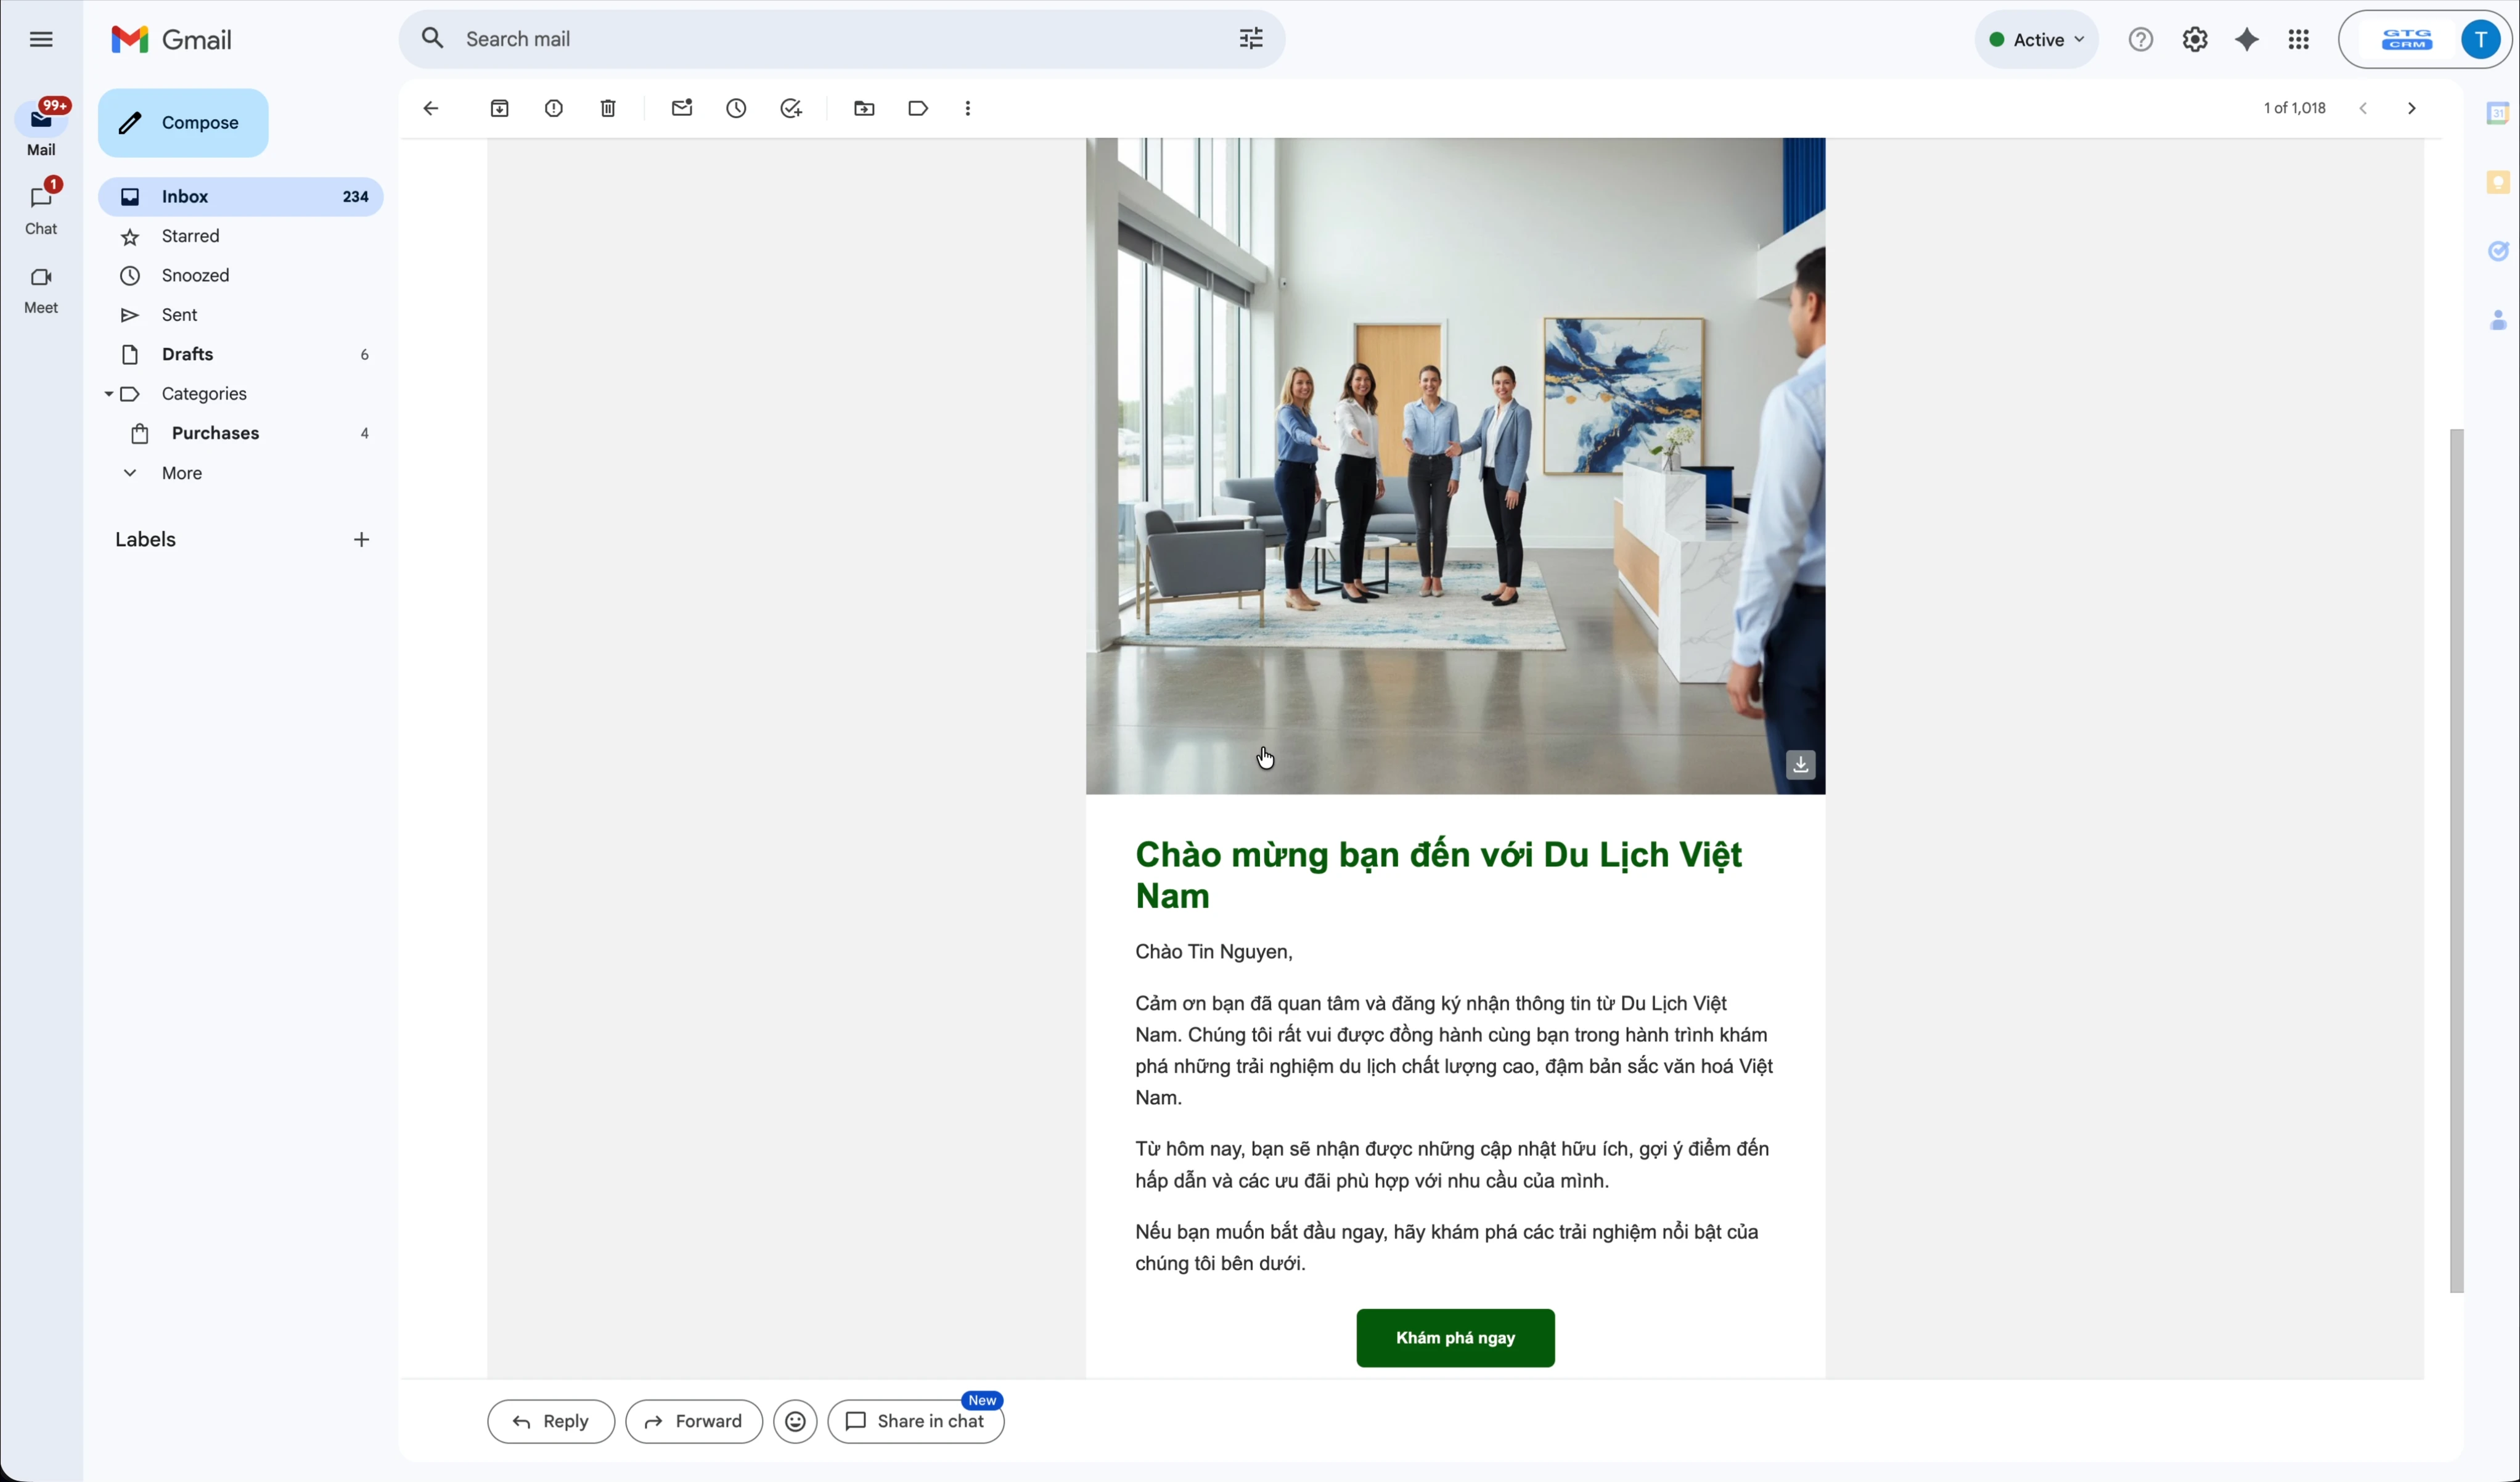Viewport: 2520px width, 1482px height.
Task: Open the Active status dropdown
Action: coord(2036,40)
